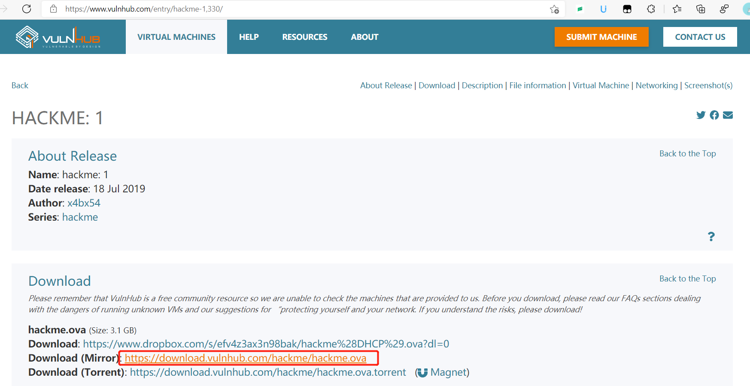
Task: Click the 'About Release' section heading
Action: (73, 156)
